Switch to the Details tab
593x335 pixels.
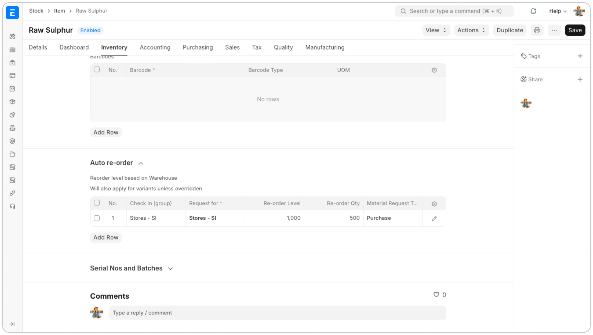pyautogui.click(x=38, y=47)
